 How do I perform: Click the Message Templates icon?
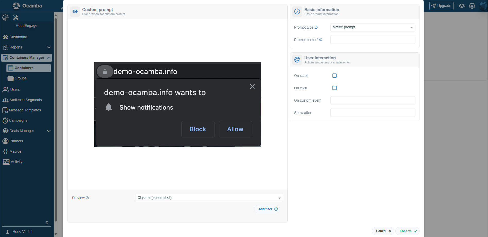5,110
